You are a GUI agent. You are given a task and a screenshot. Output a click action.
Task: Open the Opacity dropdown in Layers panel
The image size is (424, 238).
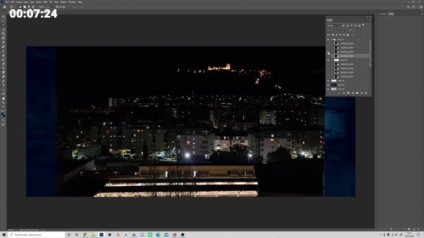tap(358, 30)
